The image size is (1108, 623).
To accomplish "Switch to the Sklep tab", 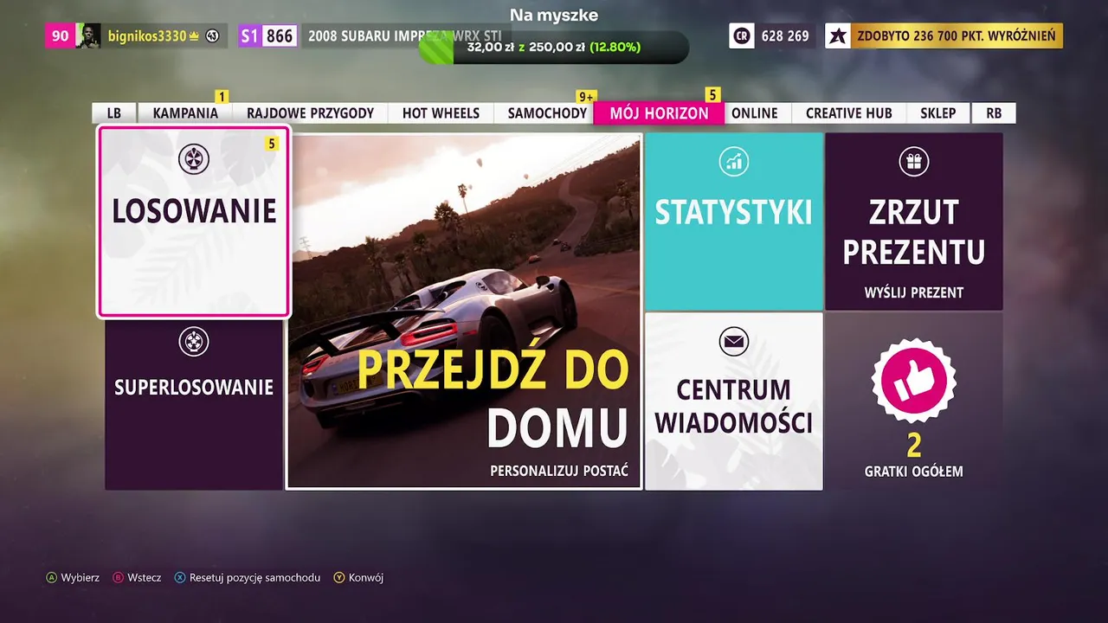I will [938, 113].
